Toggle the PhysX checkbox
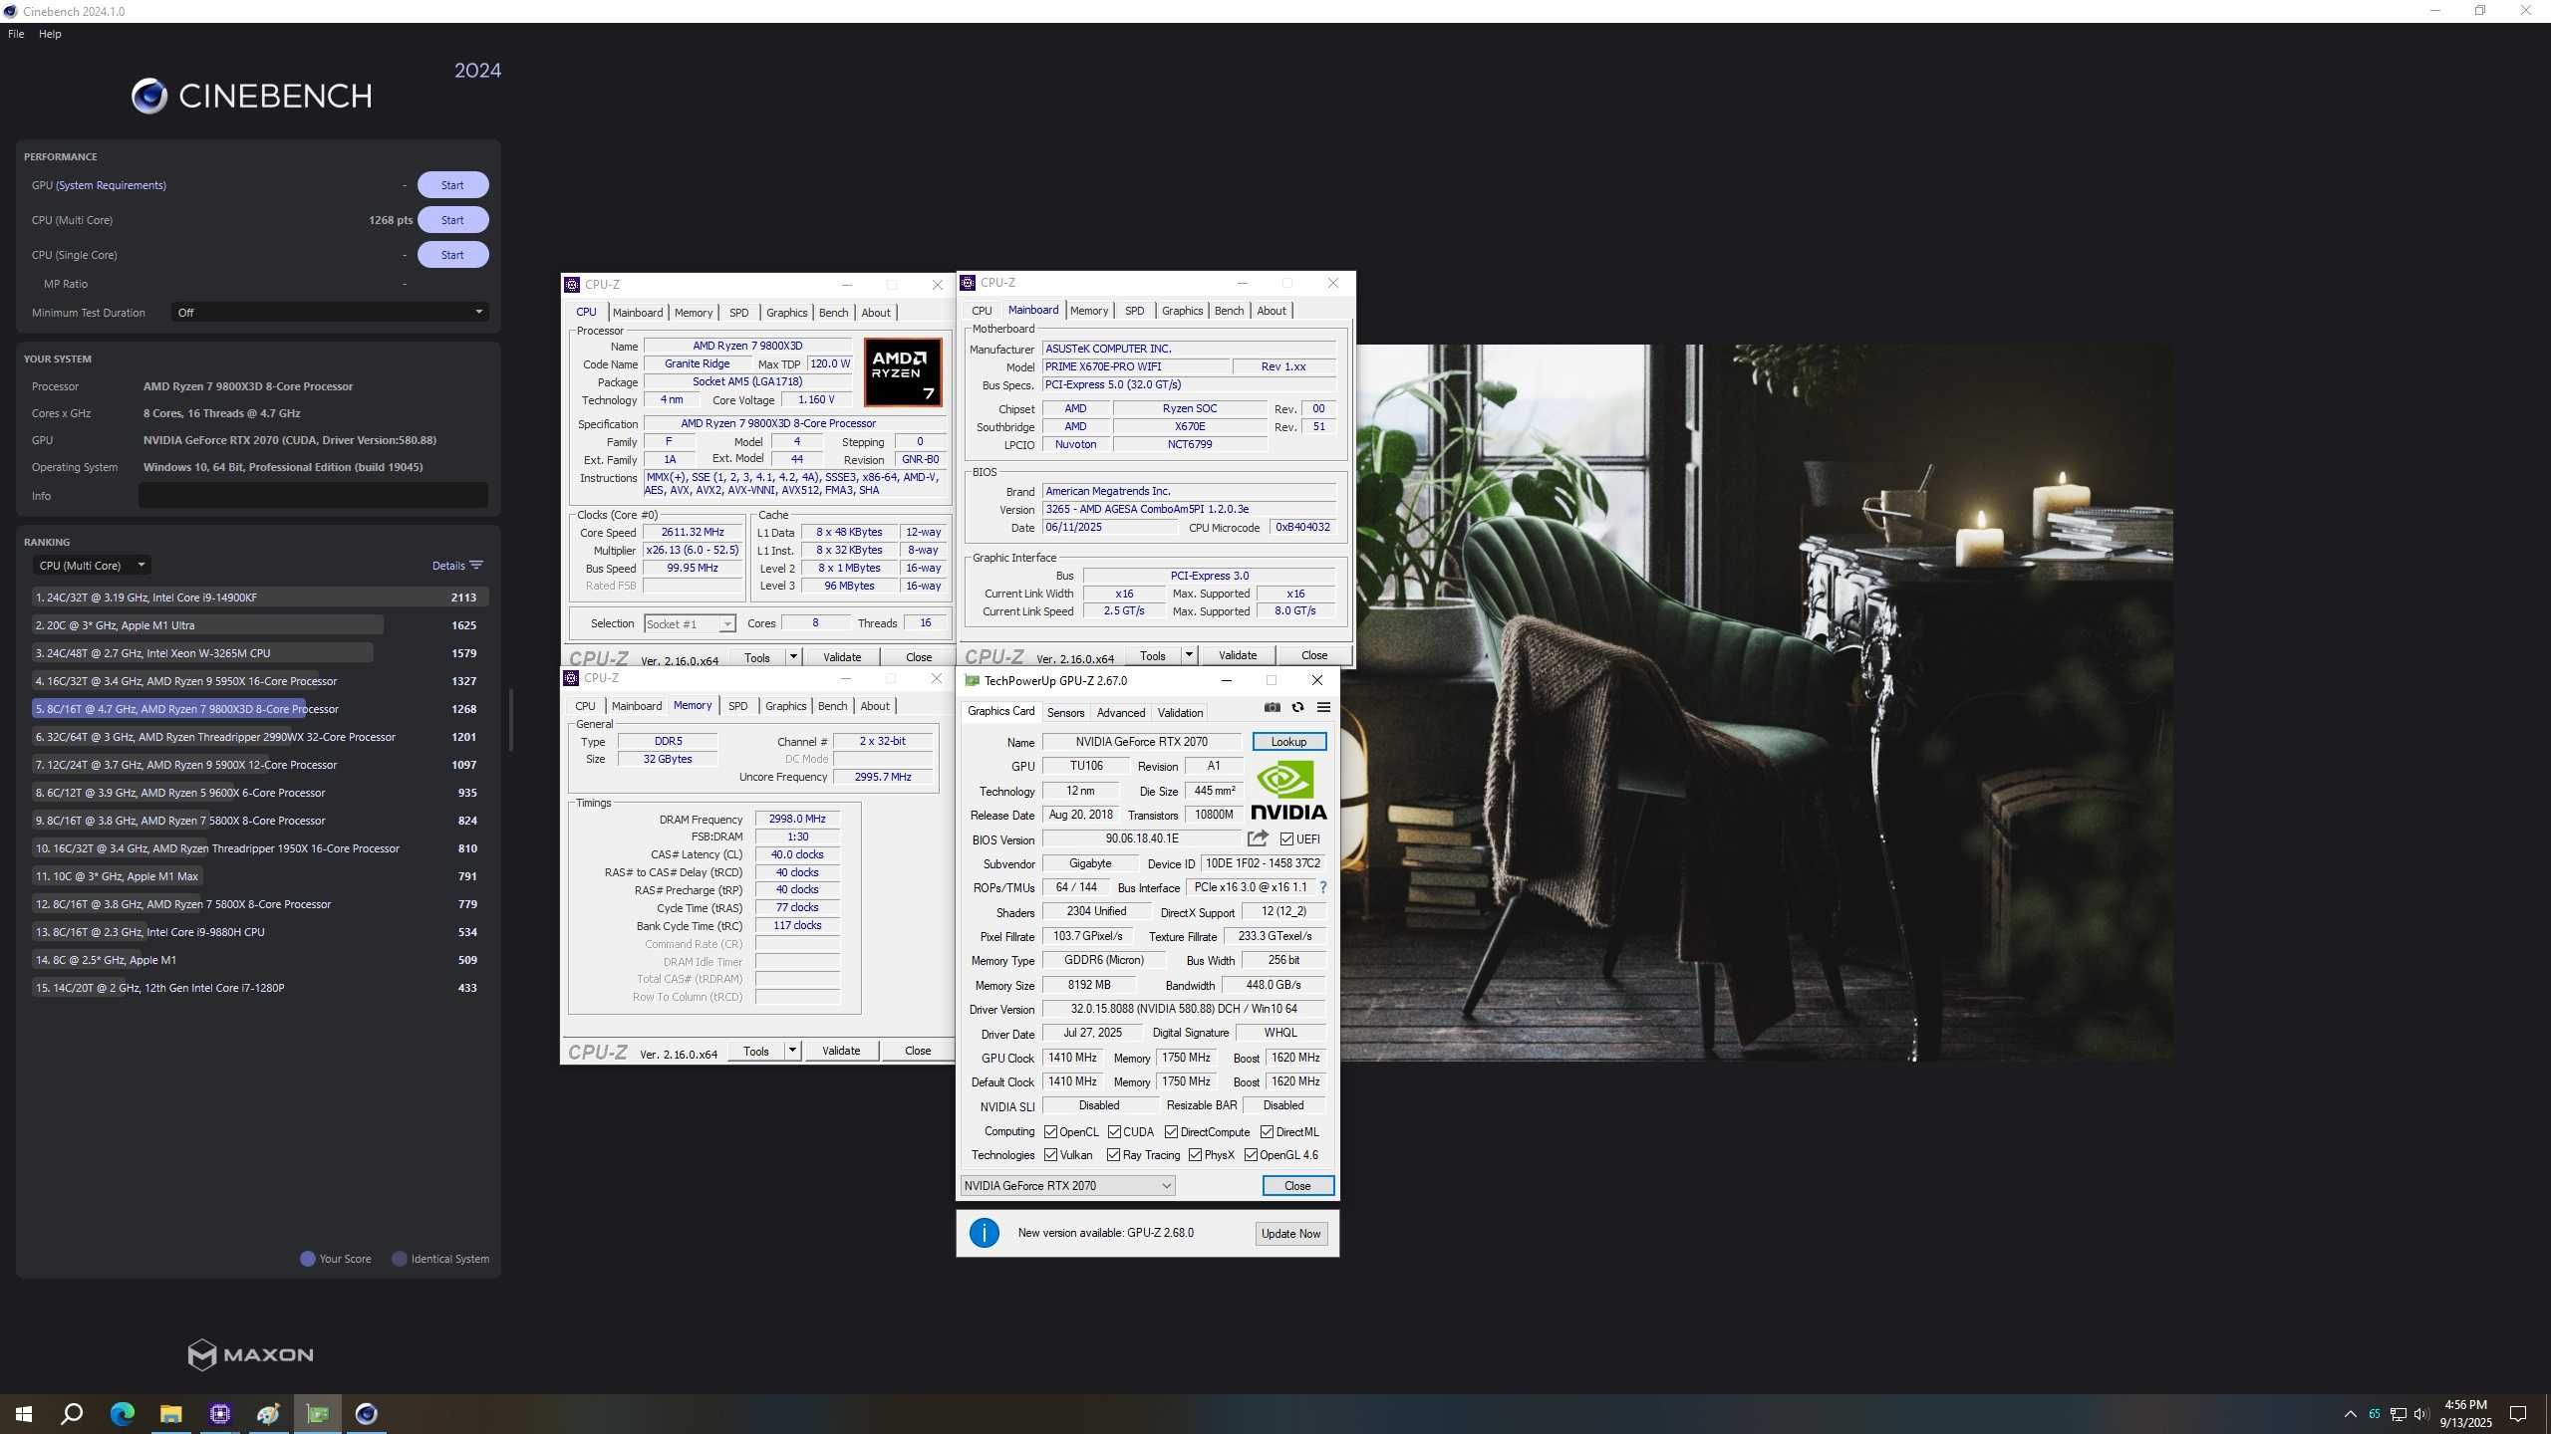The width and height of the screenshot is (2551, 1434). point(1195,1155)
